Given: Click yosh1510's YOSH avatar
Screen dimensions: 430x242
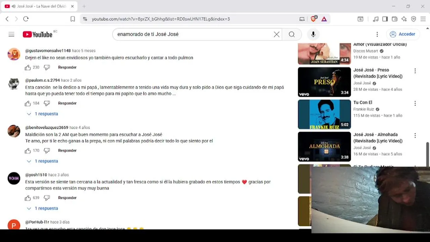Looking at the screenshot, I should (14, 178).
